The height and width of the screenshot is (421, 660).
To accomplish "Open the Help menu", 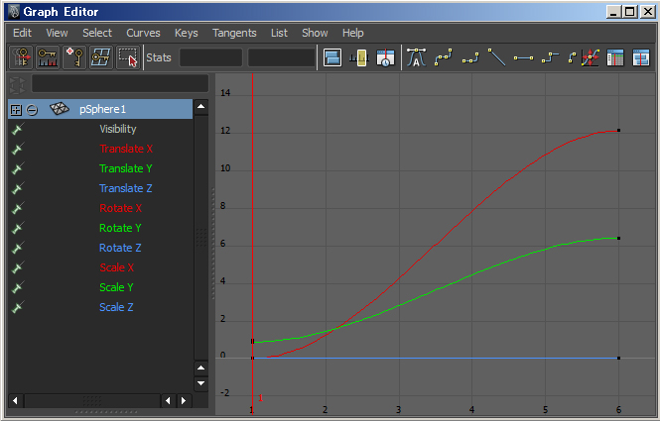I will point(352,33).
